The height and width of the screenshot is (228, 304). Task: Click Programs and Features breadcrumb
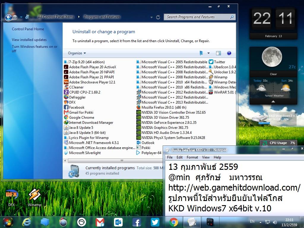(x=102, y=17)
